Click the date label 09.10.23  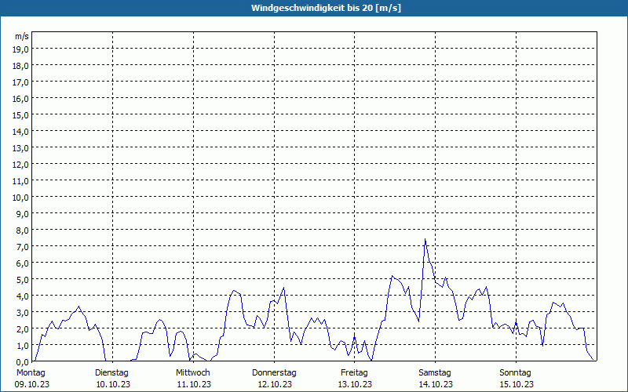[x=31, y=384]
